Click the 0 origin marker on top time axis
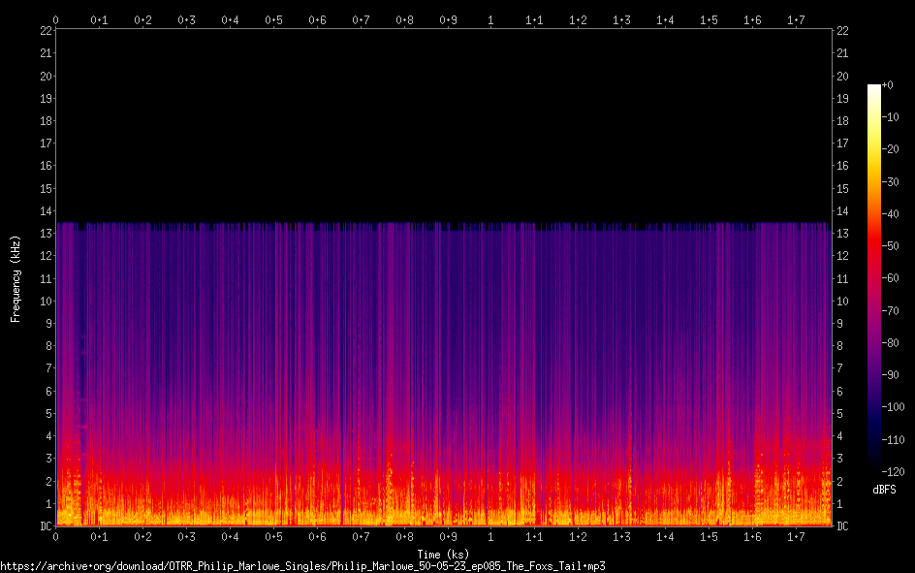Viewport: 915px width, 573px height. [55, 19]
